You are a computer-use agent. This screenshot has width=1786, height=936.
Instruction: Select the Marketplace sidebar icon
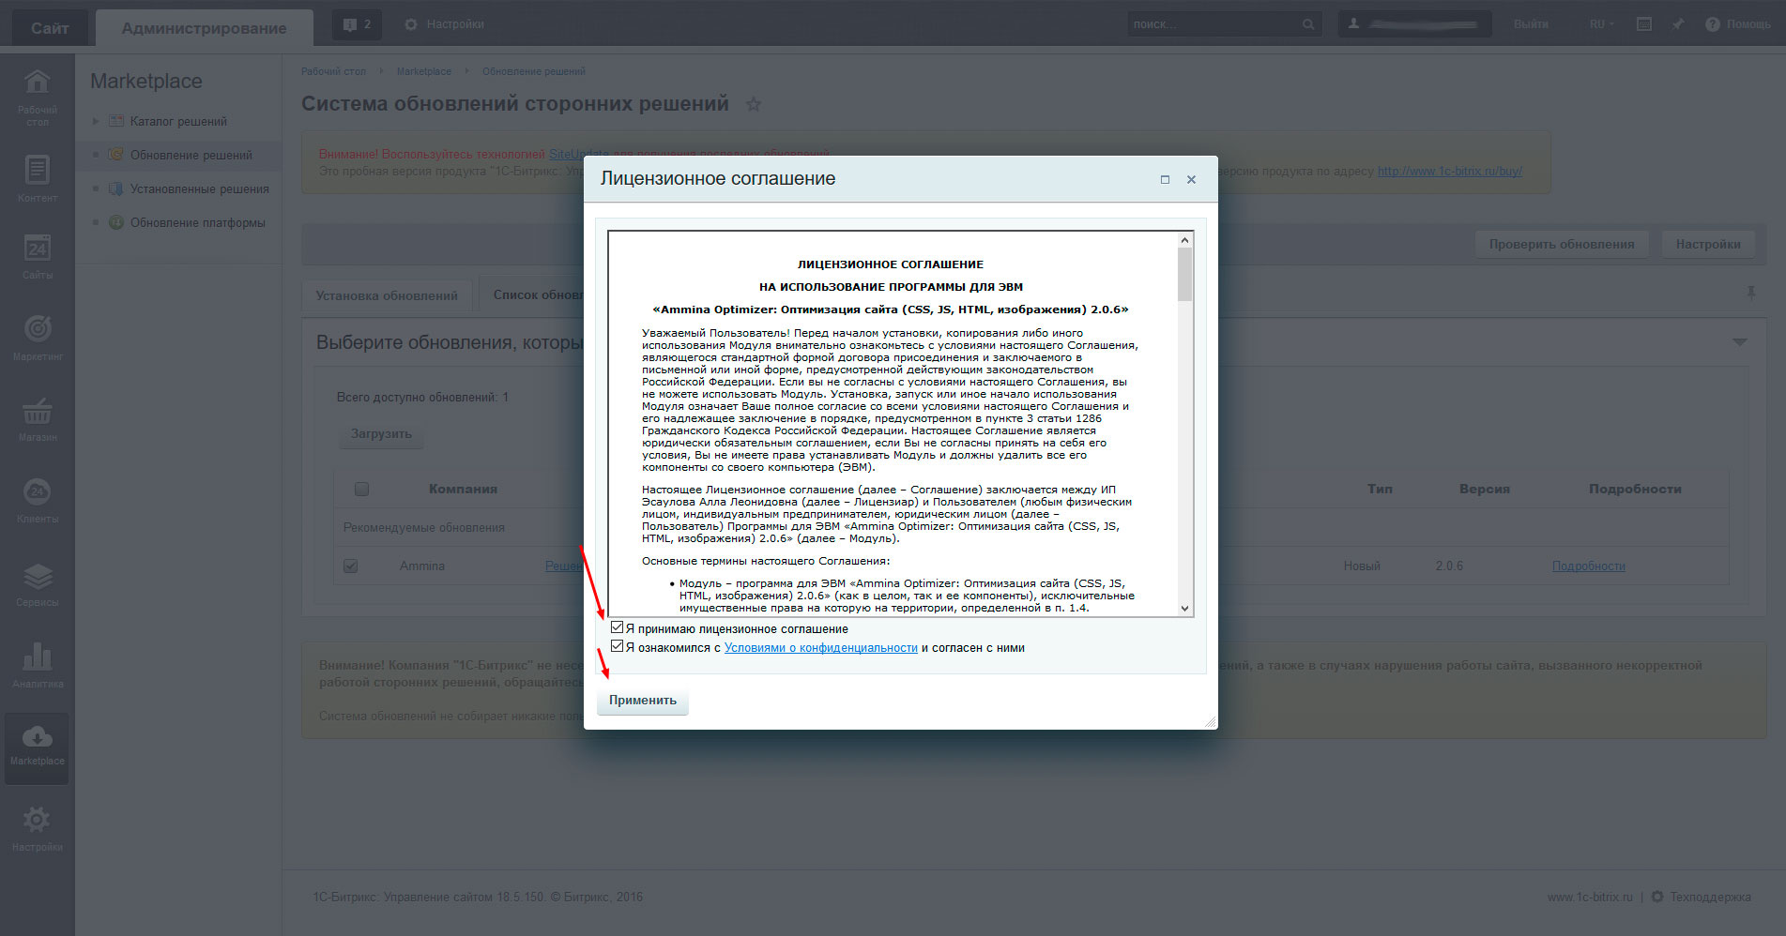click(38, 747)
